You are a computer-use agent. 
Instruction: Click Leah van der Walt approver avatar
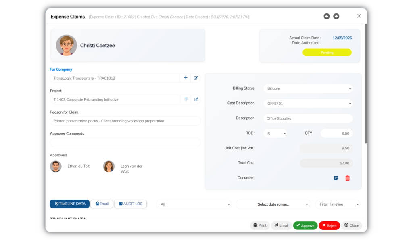coord(109,166)
